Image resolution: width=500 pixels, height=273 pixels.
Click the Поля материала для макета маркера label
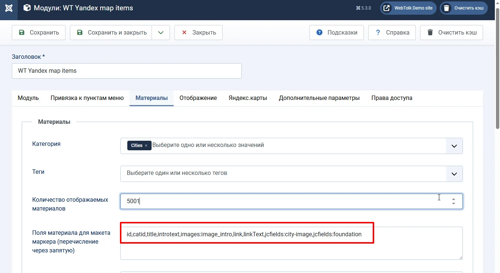tap(71, 242)
